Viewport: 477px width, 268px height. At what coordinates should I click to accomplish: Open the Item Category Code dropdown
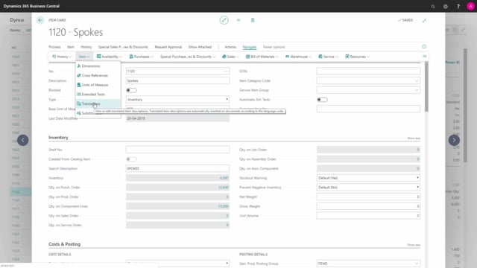click(x=368, y=80)
